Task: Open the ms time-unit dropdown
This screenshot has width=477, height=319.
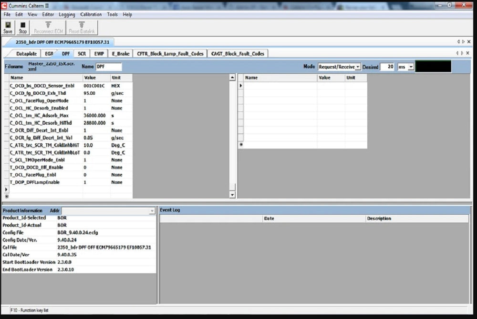Action: 409,67
